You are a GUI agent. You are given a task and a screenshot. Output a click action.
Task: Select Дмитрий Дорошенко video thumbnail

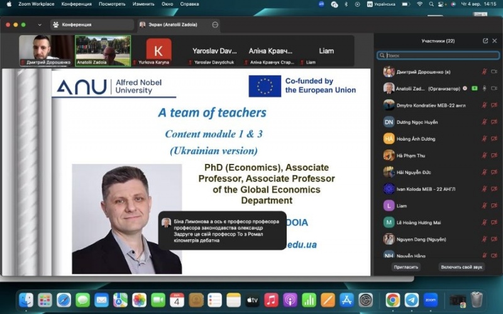tap(47, 51)
